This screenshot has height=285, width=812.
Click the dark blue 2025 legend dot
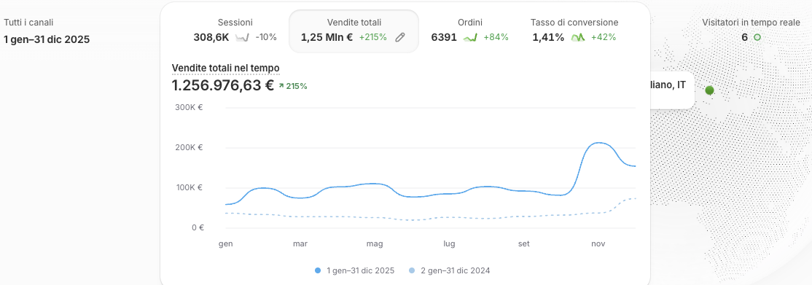point(318,270)
